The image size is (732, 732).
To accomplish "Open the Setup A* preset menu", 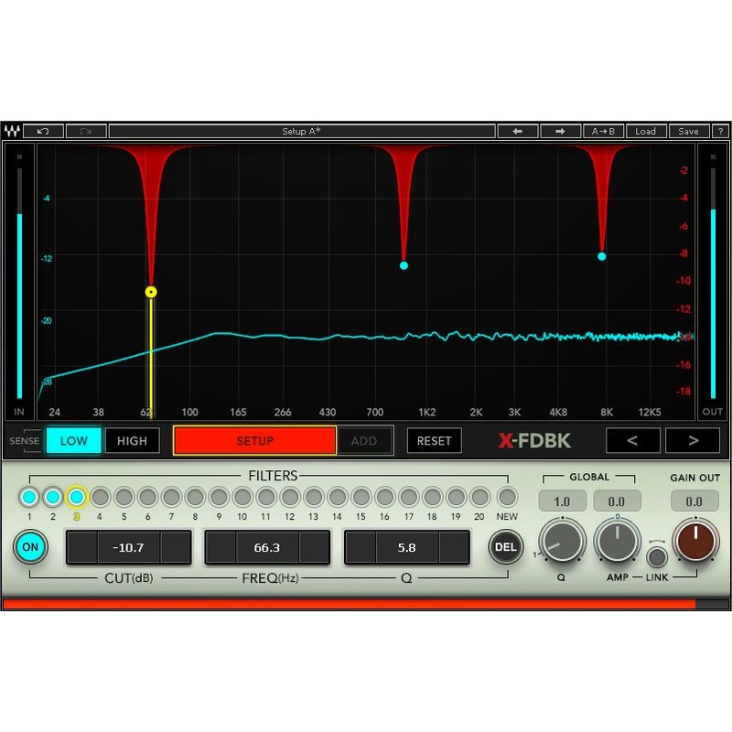I will 301,132.
